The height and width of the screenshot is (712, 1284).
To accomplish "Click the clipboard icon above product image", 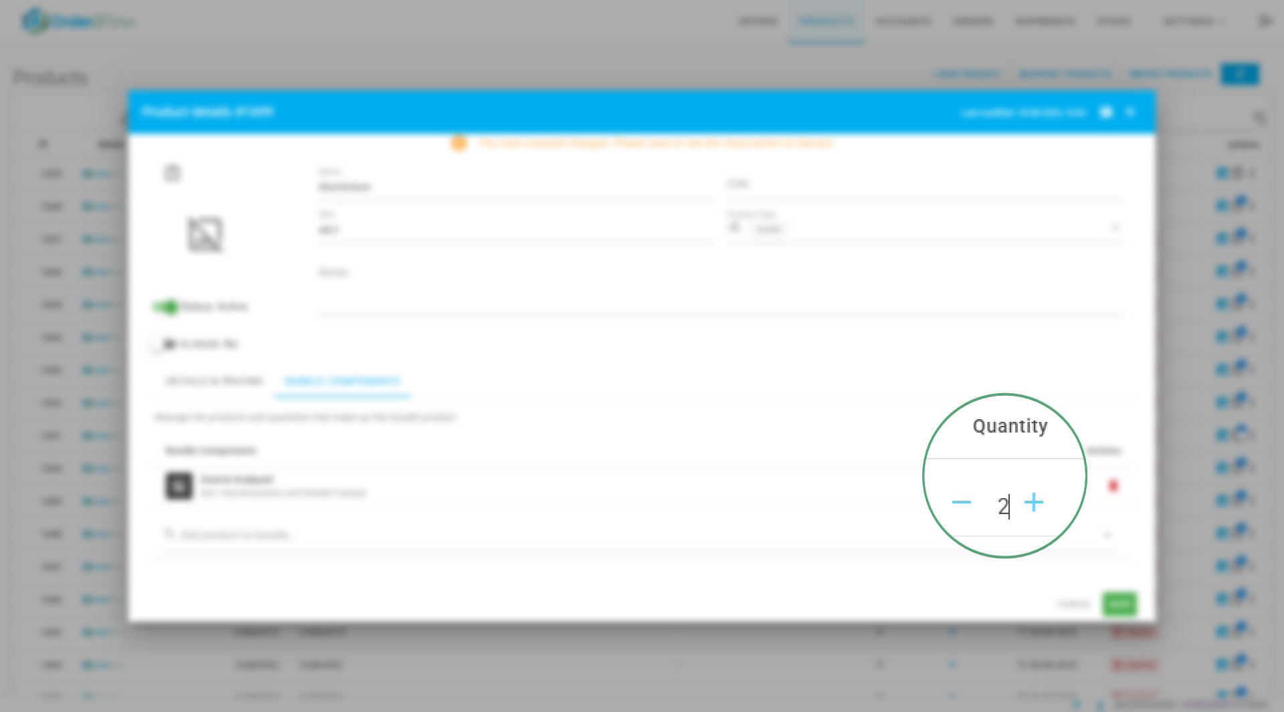I will point(173,174).
